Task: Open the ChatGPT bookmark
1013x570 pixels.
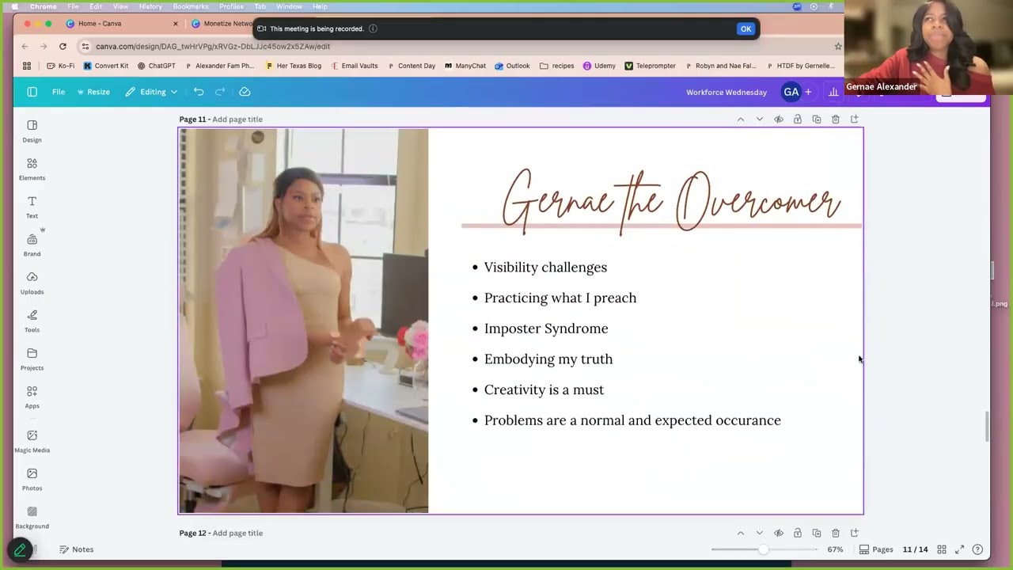Action: (x=157, y=66)
